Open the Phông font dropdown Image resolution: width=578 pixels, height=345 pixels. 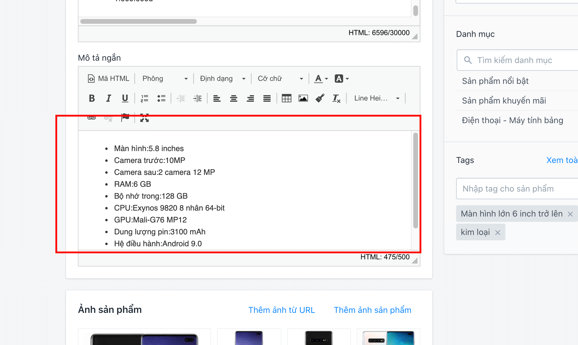[x=165, y=79]
